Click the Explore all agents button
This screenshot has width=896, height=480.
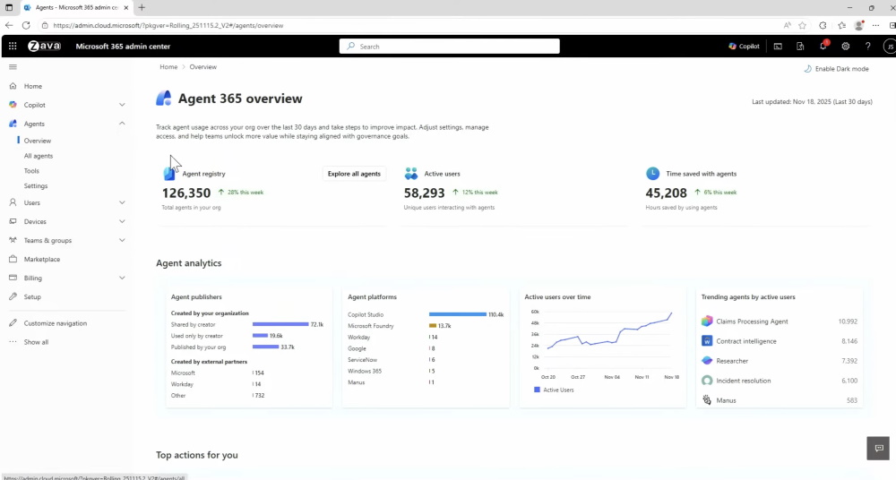(x=354, y=174)
